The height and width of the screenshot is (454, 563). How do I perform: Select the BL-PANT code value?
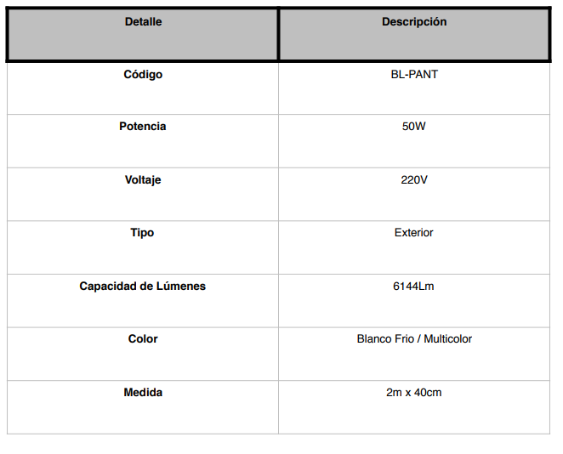pos(414,74)
